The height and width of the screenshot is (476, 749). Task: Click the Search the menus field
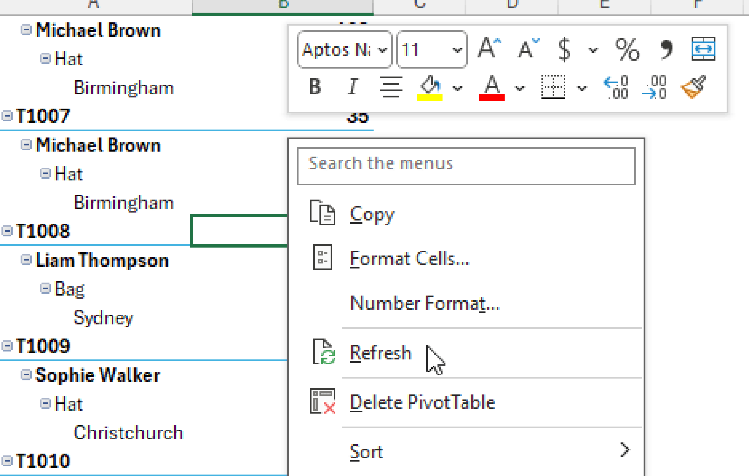point(466,166)
